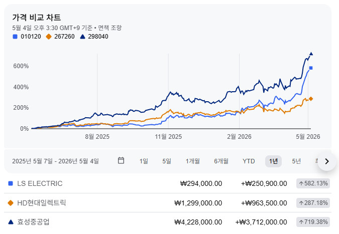Click the navy triangle legend marker for 298040
Image resolution: width=339 pixels, height=234 pixels.
[x=82, y=37]
